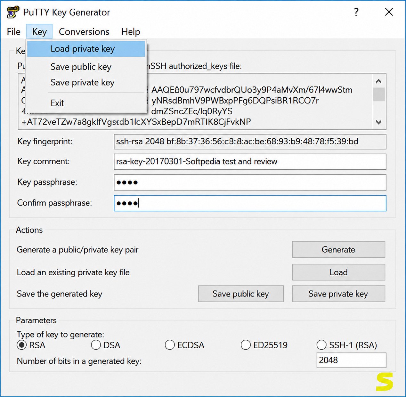Image resolution: width=406 pixels, height=397 pixels.
Task: Click Save private key button in Actions
Action: point(338,294)
